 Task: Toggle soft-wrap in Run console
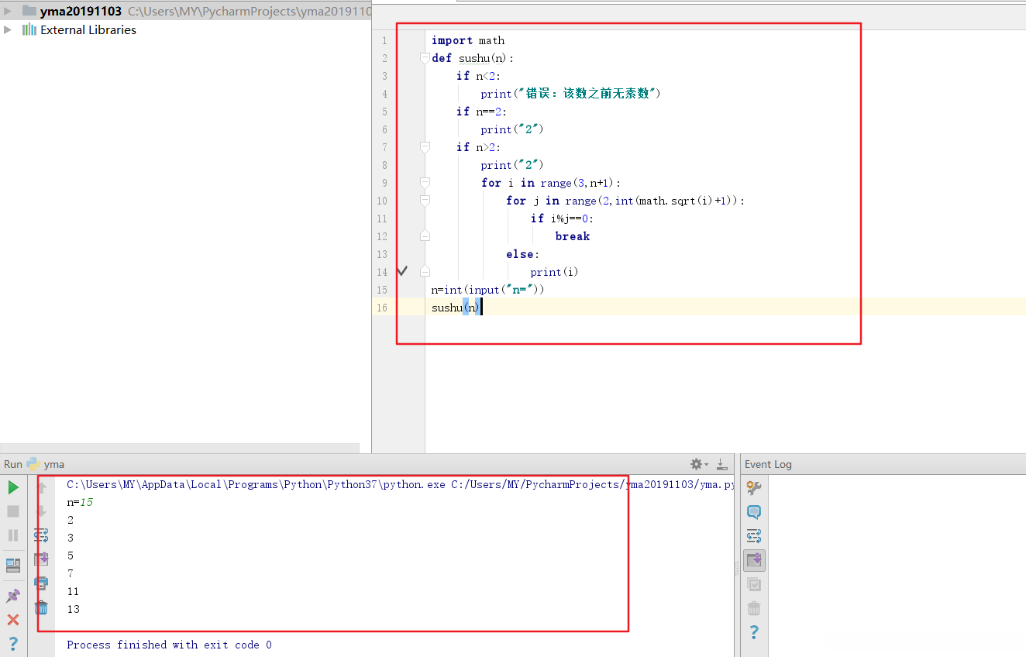41,535
